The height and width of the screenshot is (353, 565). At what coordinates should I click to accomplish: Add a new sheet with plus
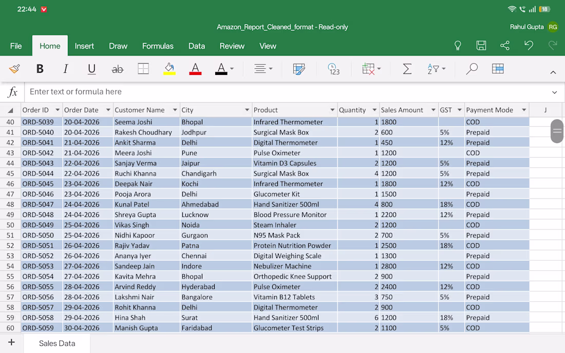pos(11,342)
